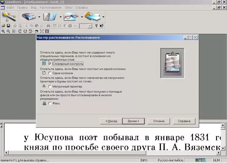227x163 pixels.
Task: Click the image pane scroll up arrow
Action: pyautogui.click(x=223, y=125)
